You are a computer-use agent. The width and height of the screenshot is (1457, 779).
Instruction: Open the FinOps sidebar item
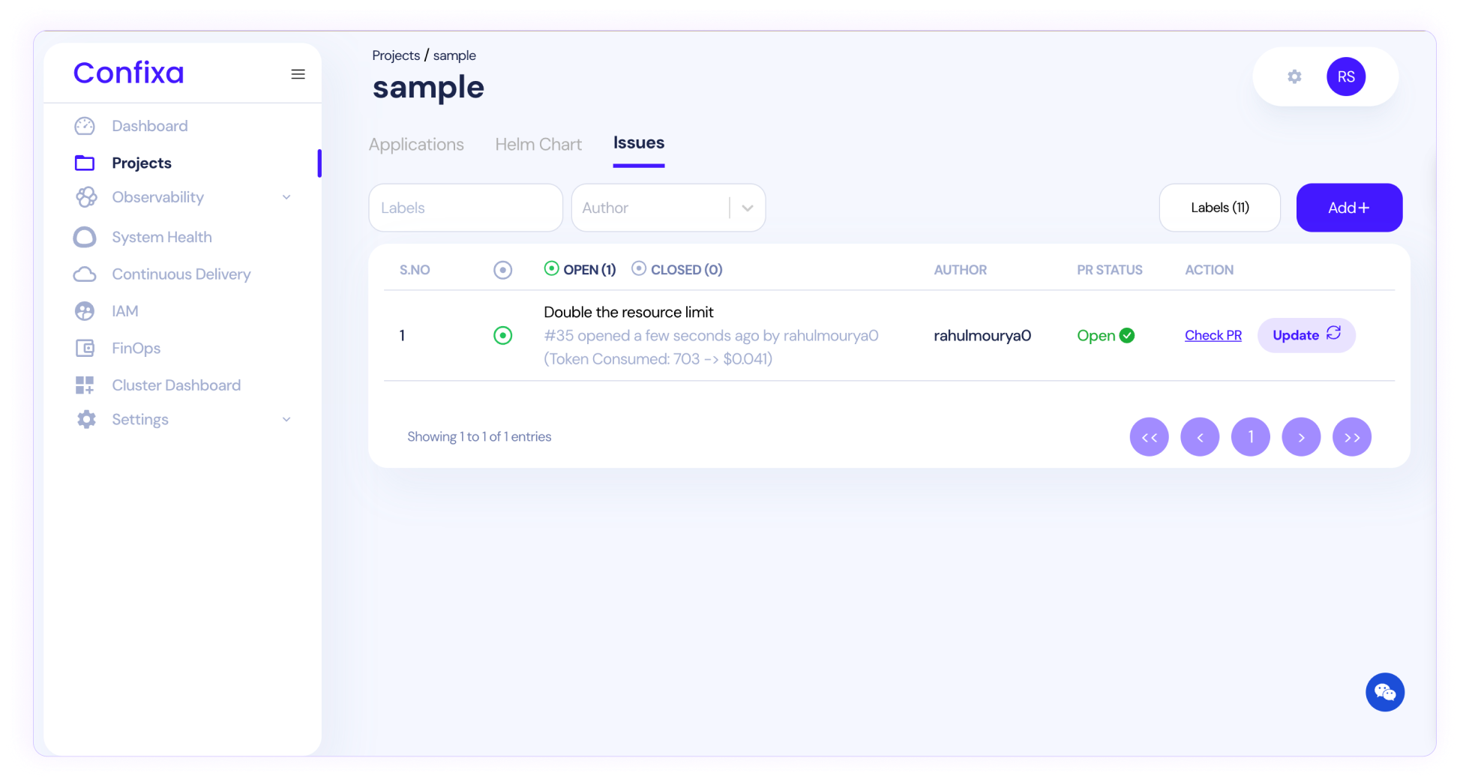[x=136, y=348]
